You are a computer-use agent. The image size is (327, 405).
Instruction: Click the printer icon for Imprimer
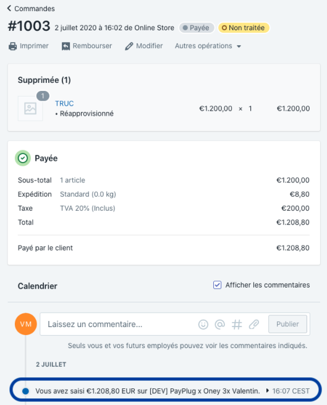(12, 46)
